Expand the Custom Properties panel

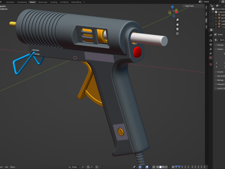pyautogui.click(x=220, y=88)
